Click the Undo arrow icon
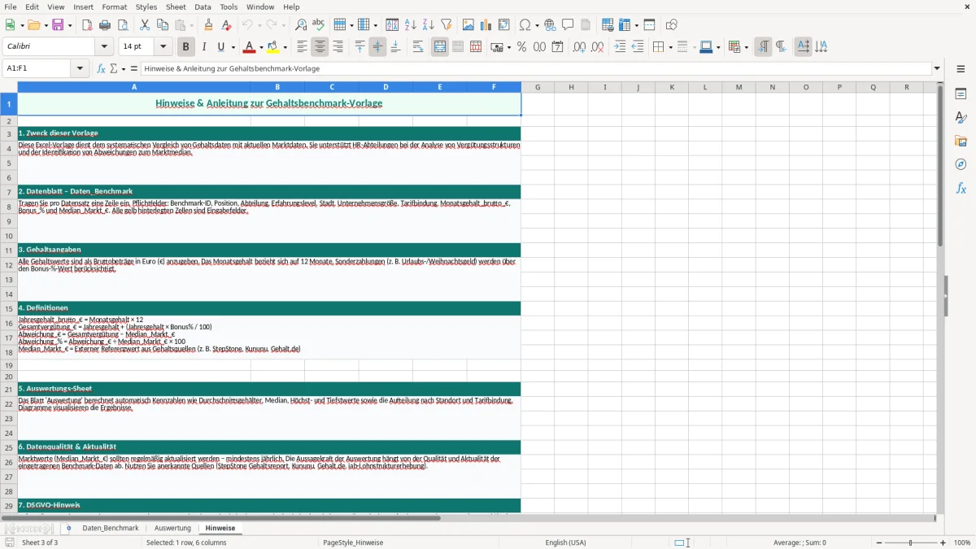Image resolution: width=976 pixels, height=549 pixels. click(x=247, y=25)
